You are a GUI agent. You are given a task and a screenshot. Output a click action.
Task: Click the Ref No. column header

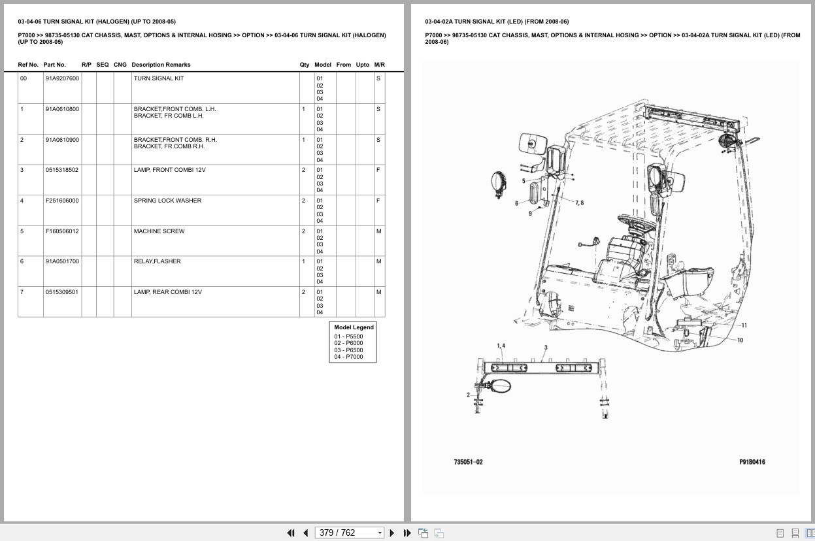[x=28, y=65]
